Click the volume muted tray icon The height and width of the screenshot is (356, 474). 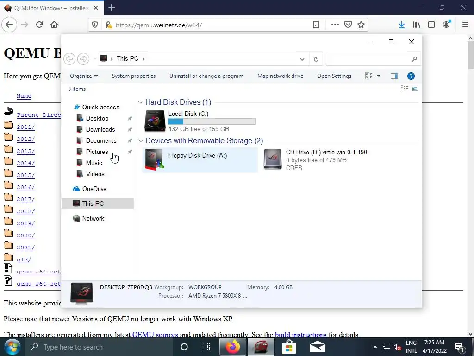(x=397, y=347)
